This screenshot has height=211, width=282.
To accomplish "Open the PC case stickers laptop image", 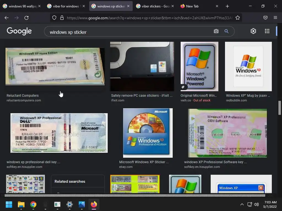I will click(x=142, y=66).
